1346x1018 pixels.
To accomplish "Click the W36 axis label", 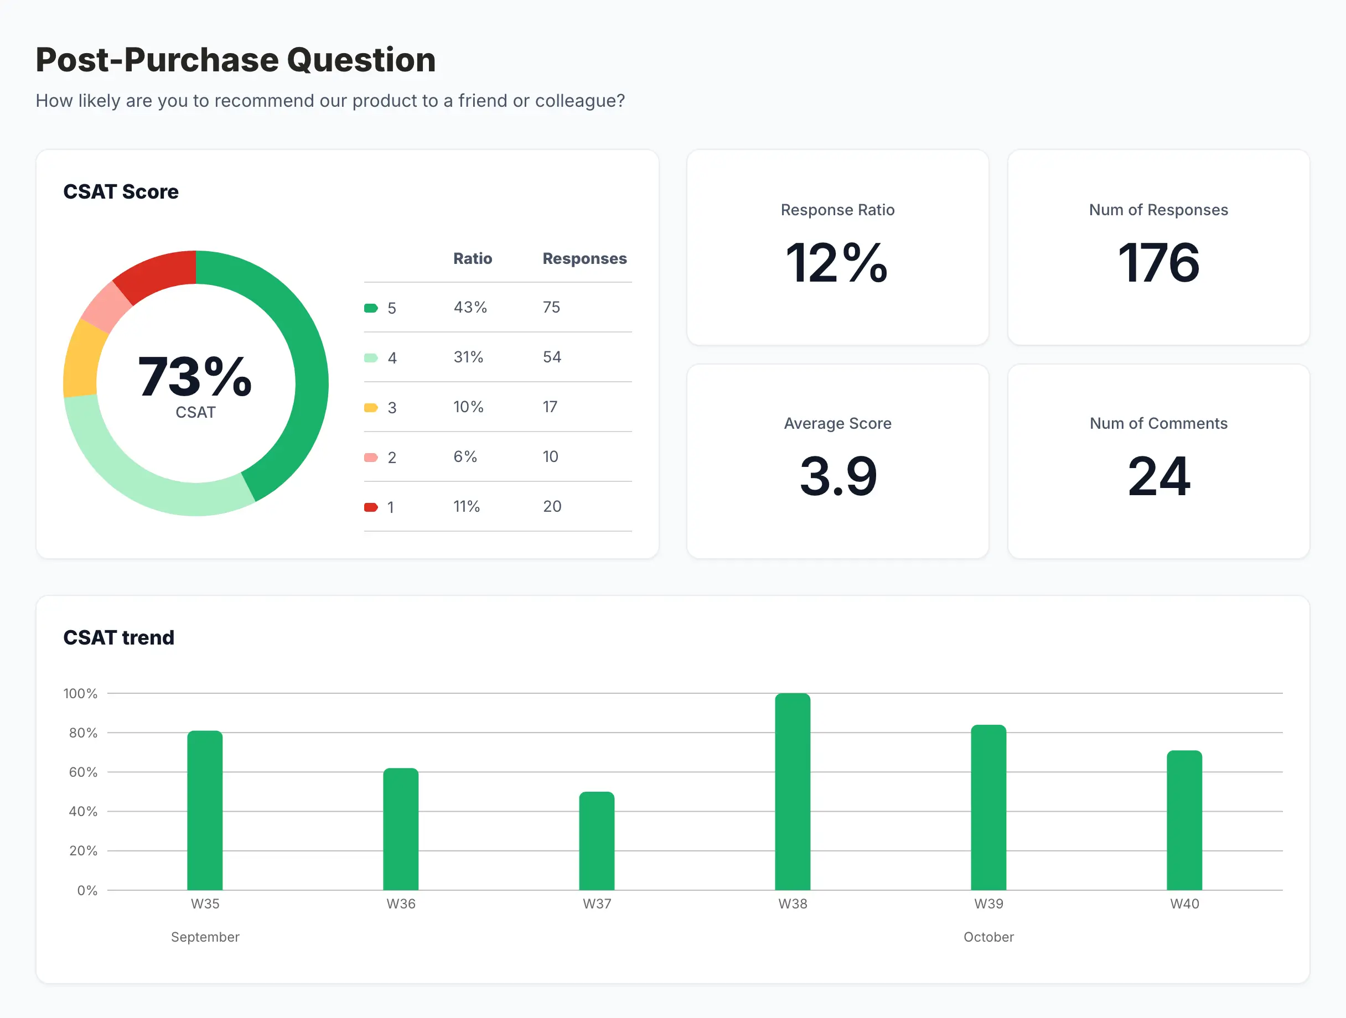I will point(401,903).
